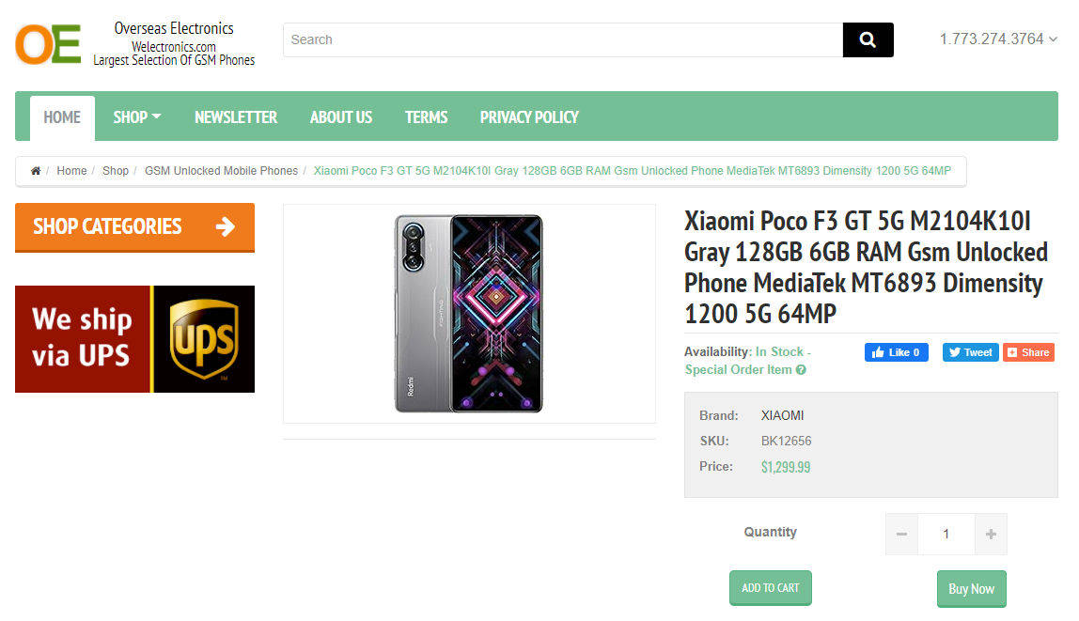Click the GSM Unlocked Mobile Phones breadcrumb link

click(x=221, y=171)
